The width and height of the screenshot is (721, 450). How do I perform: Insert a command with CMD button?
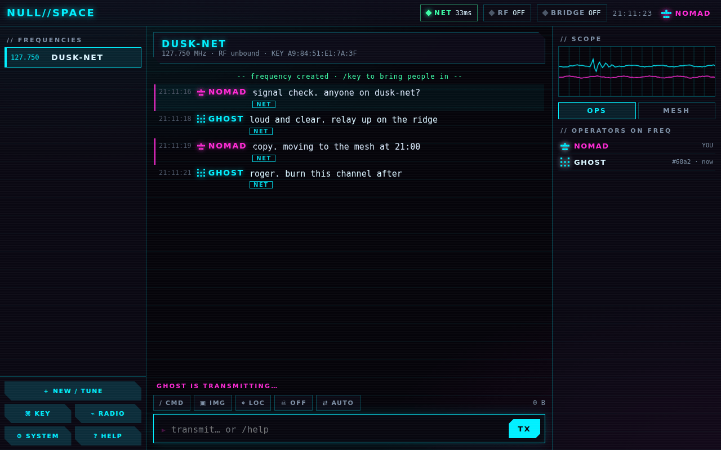[172, 403]
